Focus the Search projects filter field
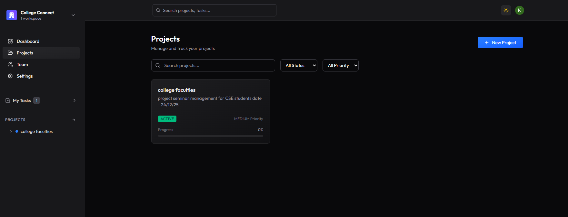The image size is (568, 217). [x=213, y=65]
